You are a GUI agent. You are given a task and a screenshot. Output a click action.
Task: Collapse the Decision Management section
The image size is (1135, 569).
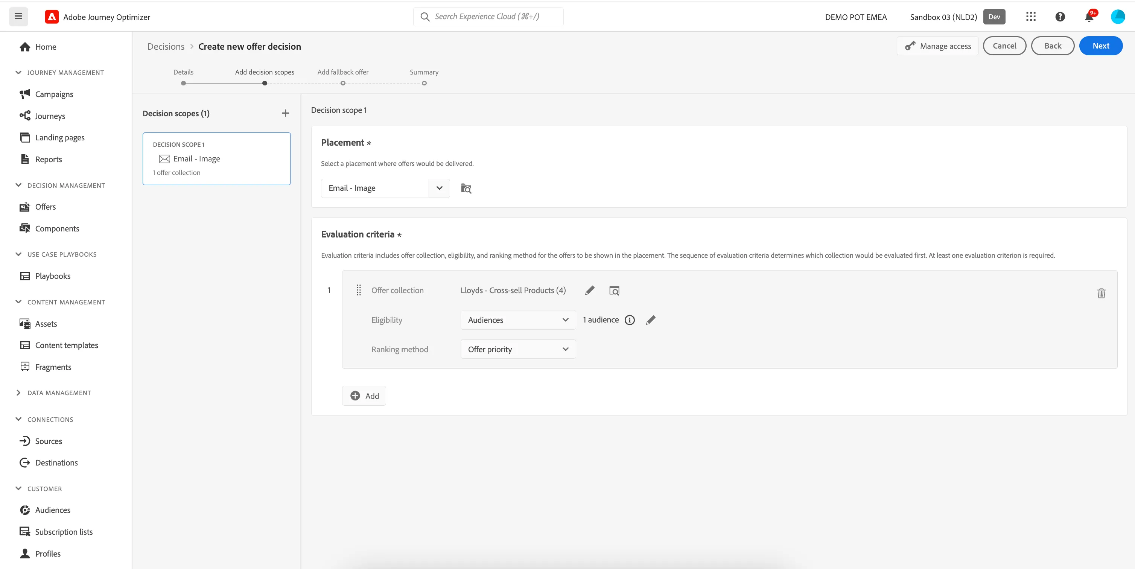click(18, 185)
